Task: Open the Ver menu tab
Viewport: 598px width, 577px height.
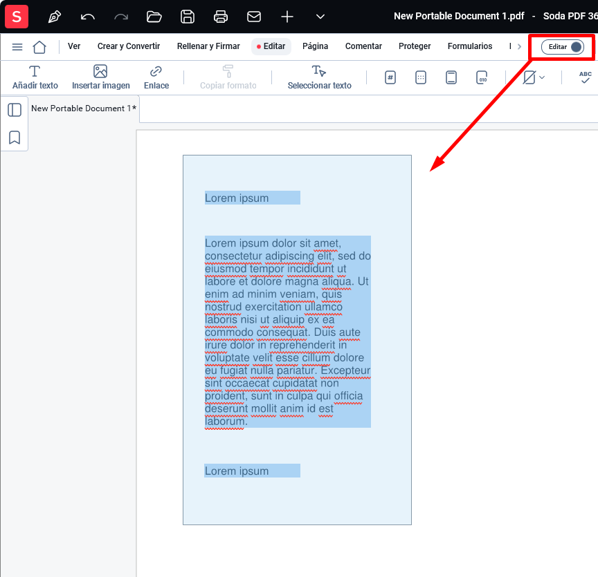Action: (74, 46)
